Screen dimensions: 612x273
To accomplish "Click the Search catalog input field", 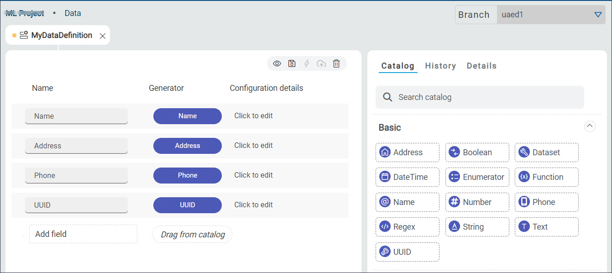I will [479, 97].
